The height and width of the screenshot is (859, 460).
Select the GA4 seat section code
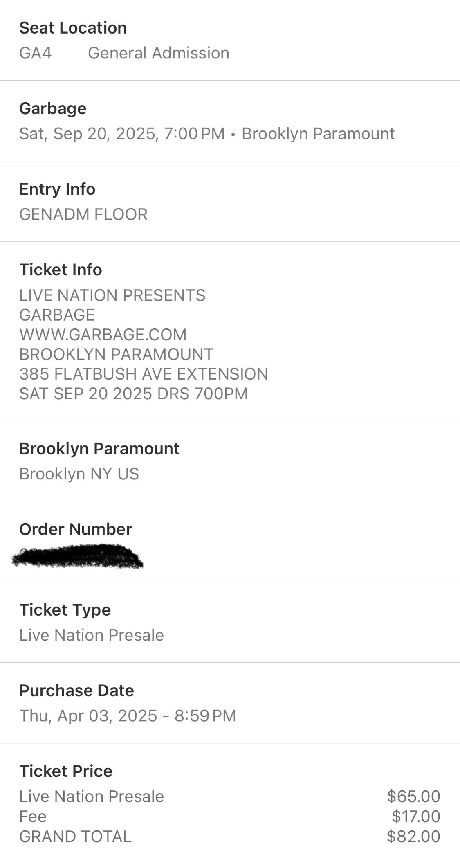(x=36, y=53)
